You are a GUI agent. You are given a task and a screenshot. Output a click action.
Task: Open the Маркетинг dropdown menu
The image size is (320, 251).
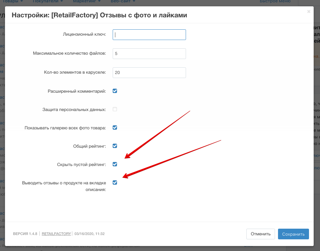pos(86,2)
